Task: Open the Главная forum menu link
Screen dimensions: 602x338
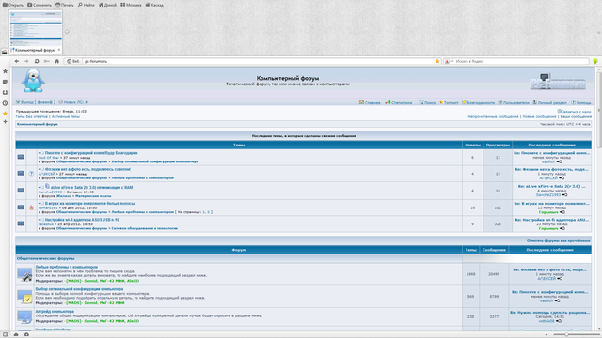Action: tap(370, 102)
